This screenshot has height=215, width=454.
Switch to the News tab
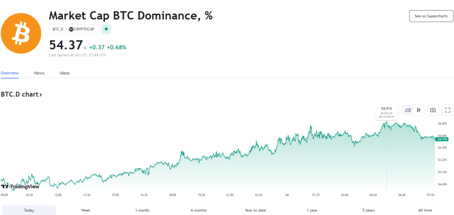[x=39, y=73]
